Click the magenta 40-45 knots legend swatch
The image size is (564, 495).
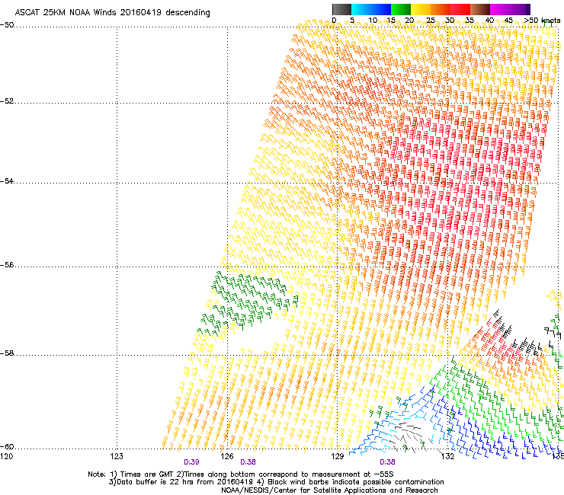(500, 9)
